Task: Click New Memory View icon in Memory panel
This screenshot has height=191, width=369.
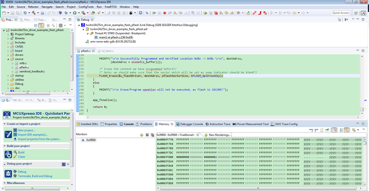Action: click(x=322, y=130)
